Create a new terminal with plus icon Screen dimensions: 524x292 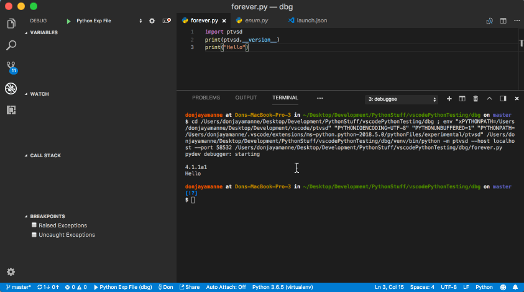(x=449, y=99)
